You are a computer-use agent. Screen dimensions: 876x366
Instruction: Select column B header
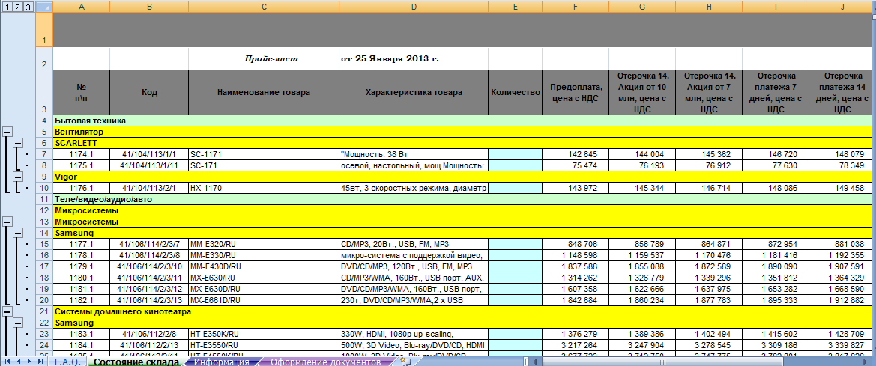pyautogui.click(x=149, y=7)
